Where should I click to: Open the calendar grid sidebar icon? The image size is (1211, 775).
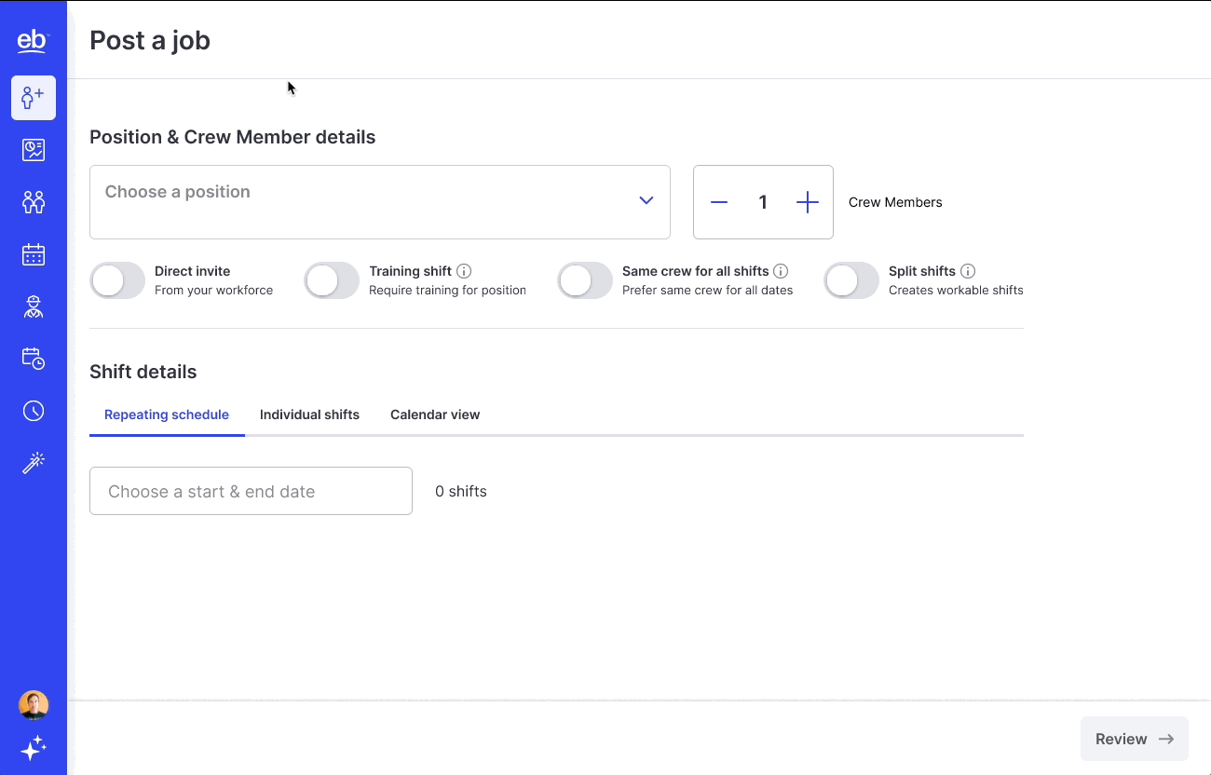click(34, 254)
